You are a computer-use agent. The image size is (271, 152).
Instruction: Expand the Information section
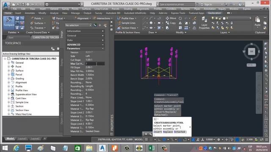point(86,31)
